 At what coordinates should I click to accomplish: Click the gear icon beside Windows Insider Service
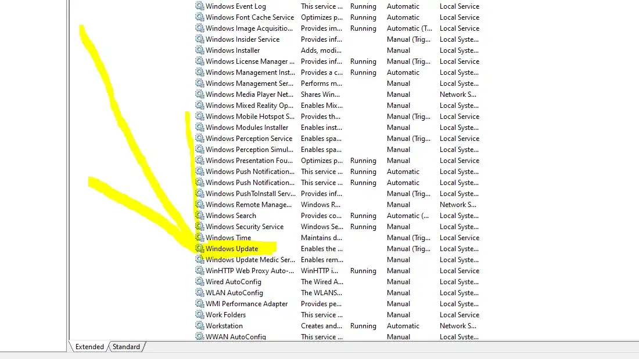coord(199,39)
